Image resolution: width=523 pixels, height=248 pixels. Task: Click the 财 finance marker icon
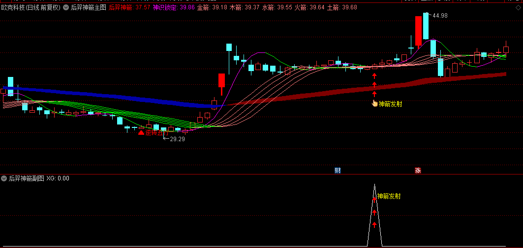338,171
